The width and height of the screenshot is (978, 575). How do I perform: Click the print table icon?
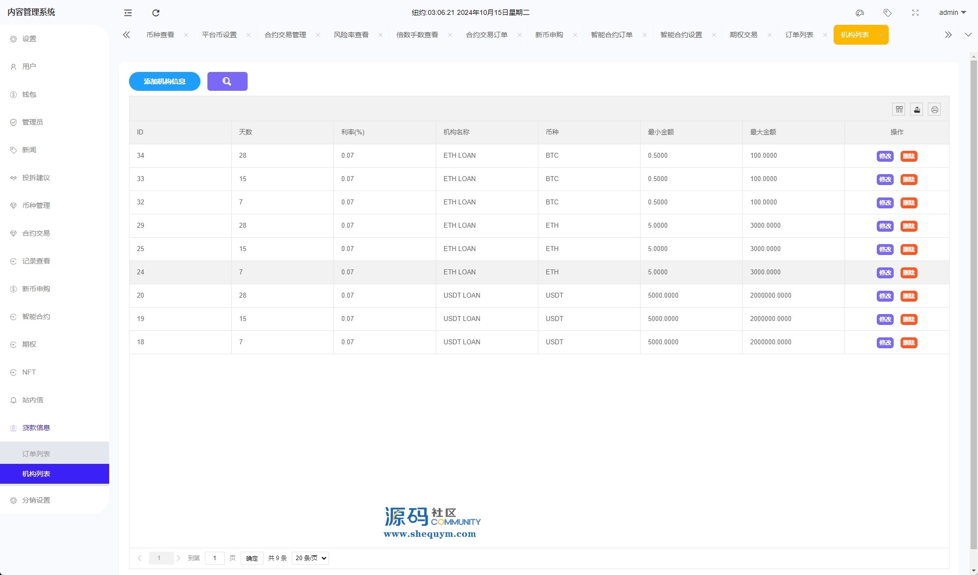pos(934,110)
